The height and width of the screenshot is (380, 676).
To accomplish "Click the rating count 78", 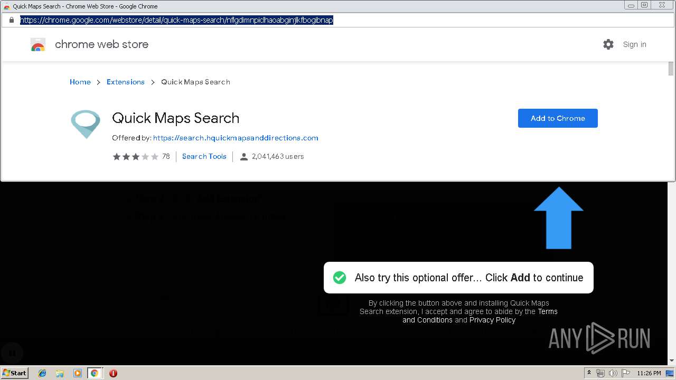I will (x=166, y=156).
